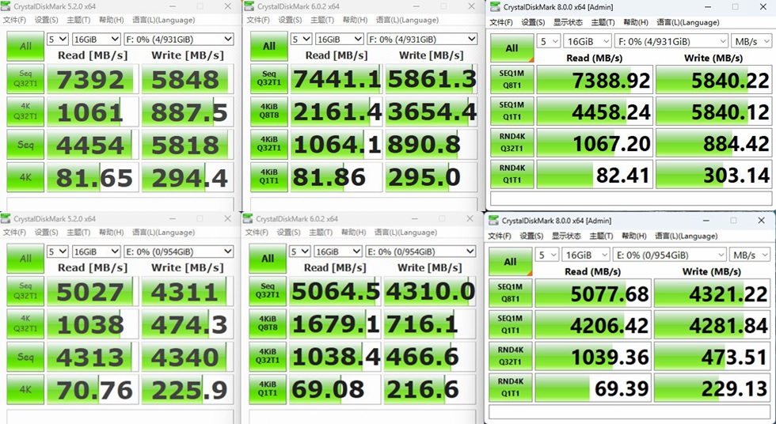Click All button in CrystalDiskMark 8.0.0 F: window

tap(512, 48)
